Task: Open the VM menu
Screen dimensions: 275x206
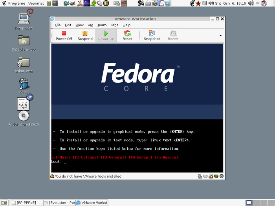Action: point(90,25)
